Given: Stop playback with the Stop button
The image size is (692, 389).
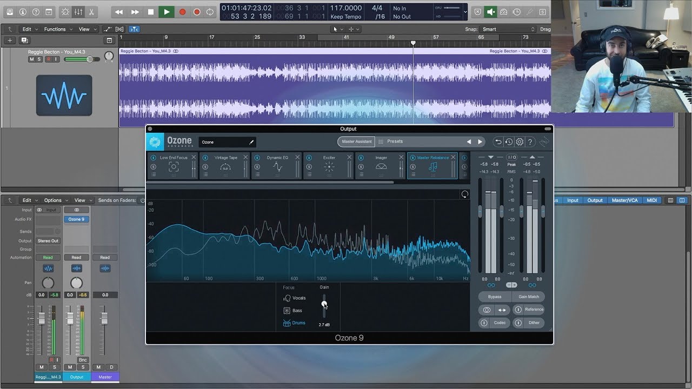Looking at the screenshot, I should coord(151,11).
